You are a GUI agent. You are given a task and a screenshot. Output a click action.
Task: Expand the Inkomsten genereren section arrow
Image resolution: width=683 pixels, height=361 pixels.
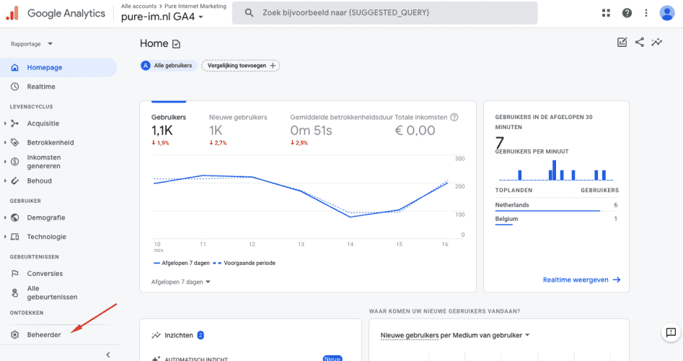5,162
